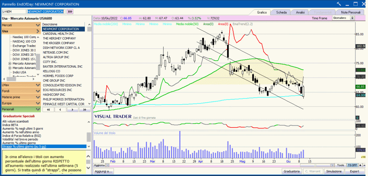Open the Scheda tab

tap(281, 12)
